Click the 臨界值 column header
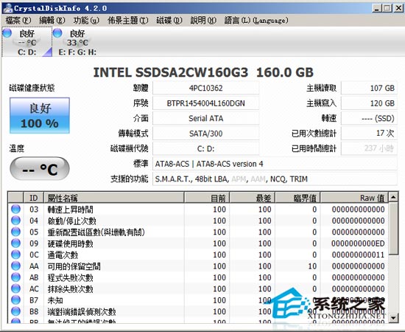The width and height of the screenshot is (405, 332). tap(297, 198)
